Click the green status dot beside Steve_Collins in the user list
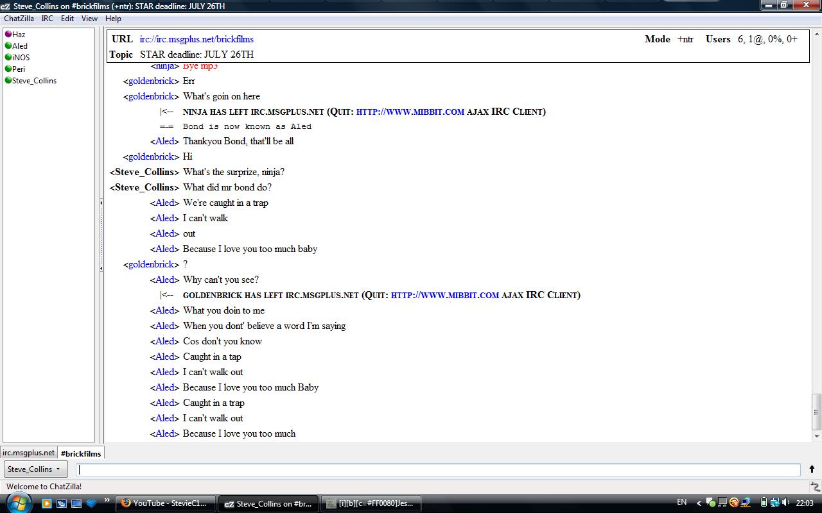This screenshot has height=513, width=822. tap(8, 81)
